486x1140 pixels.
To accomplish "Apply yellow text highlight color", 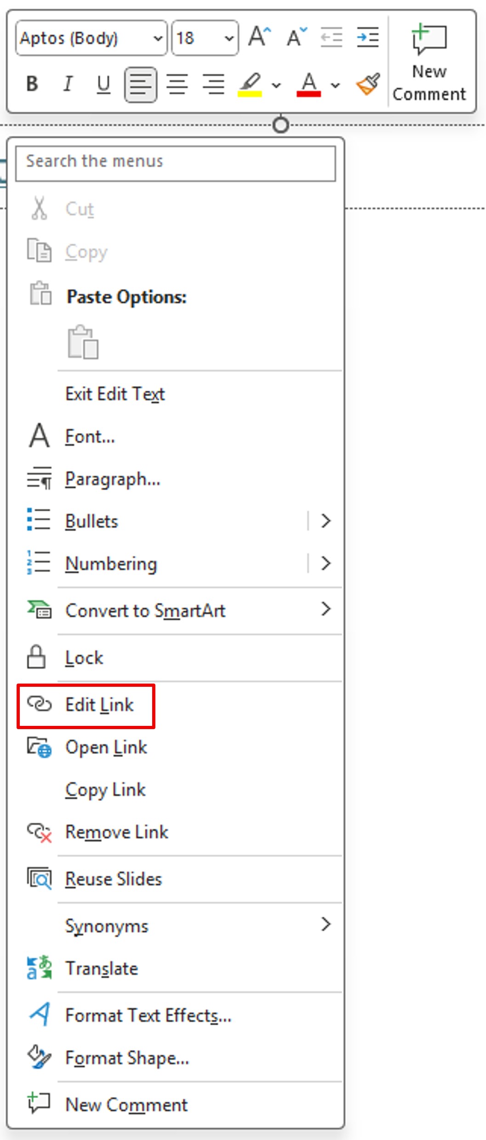I will click(249, 83).
